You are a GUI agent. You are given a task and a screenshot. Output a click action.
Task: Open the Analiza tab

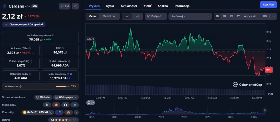pos(162,6)
